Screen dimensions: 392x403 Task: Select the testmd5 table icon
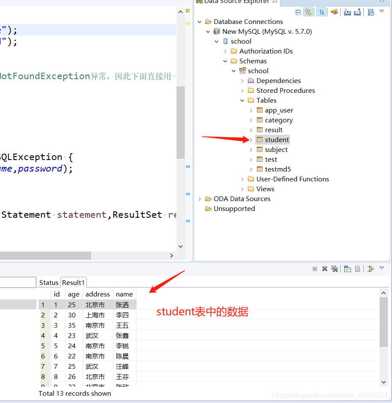[x=260, y=169]
